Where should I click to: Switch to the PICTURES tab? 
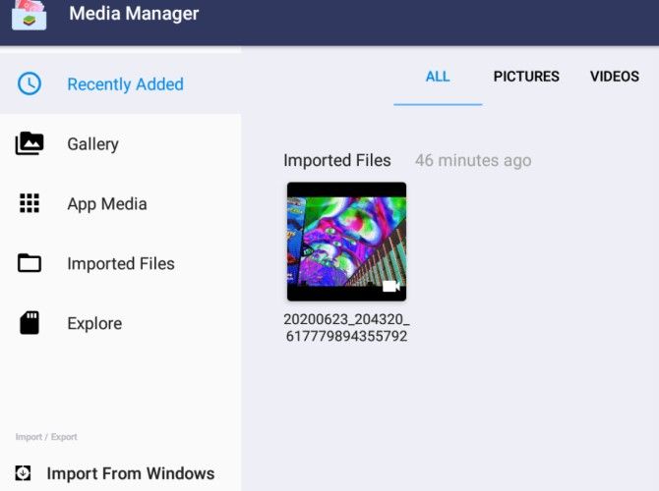click(x=526, y=77)
